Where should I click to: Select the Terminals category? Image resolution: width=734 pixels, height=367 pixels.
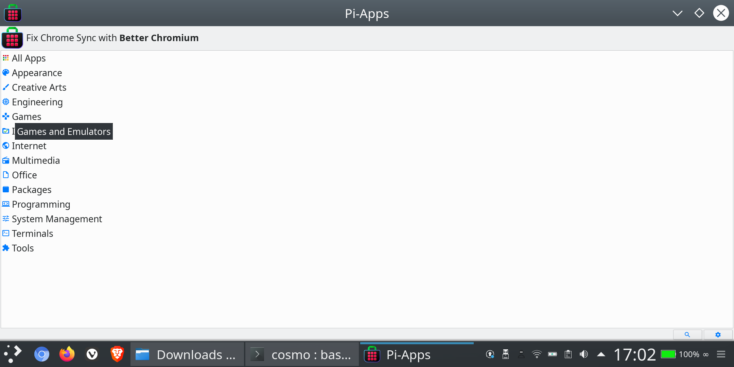[x=32, y=233]
